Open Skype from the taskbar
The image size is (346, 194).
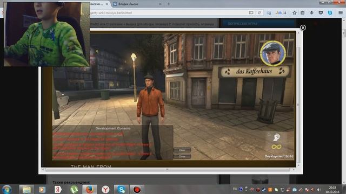pyautogui.click(x=121, y=189)
